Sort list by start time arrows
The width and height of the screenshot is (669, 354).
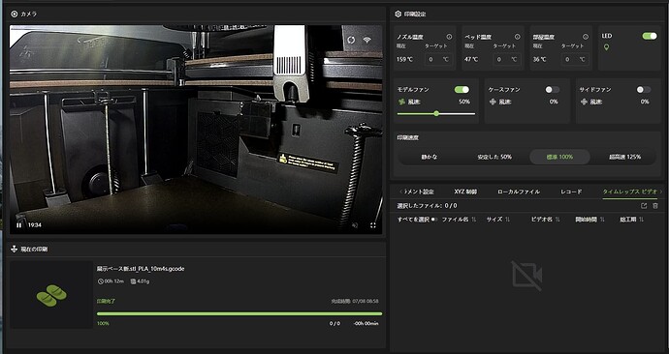click(602, 220)
